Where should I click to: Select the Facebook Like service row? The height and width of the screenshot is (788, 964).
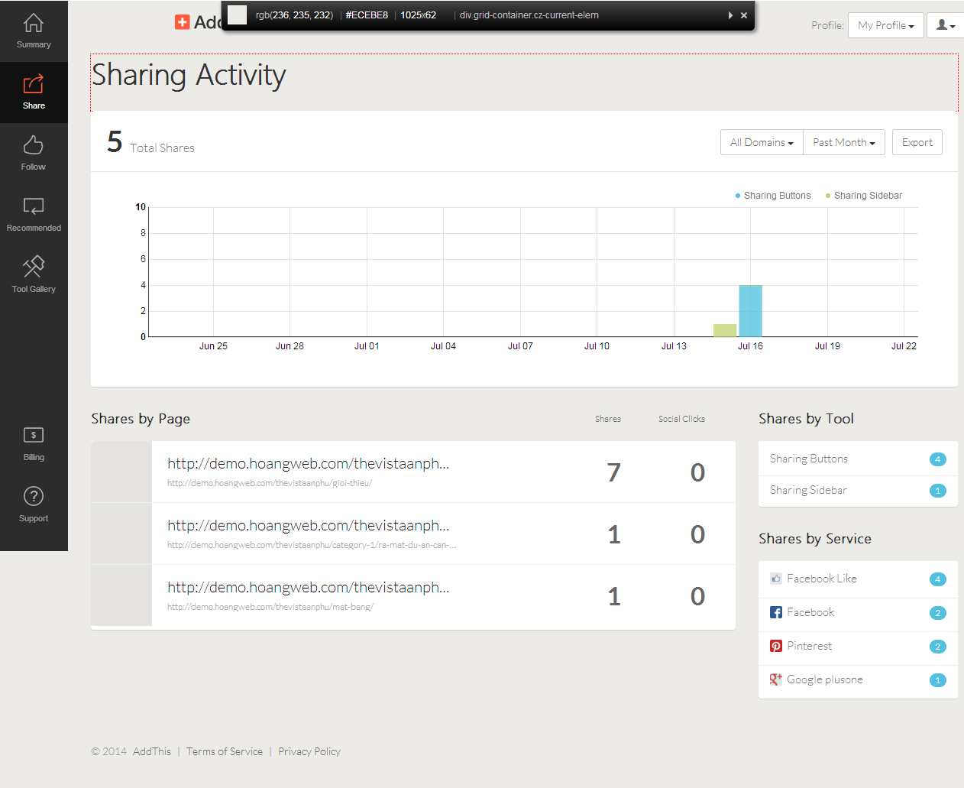858,579
